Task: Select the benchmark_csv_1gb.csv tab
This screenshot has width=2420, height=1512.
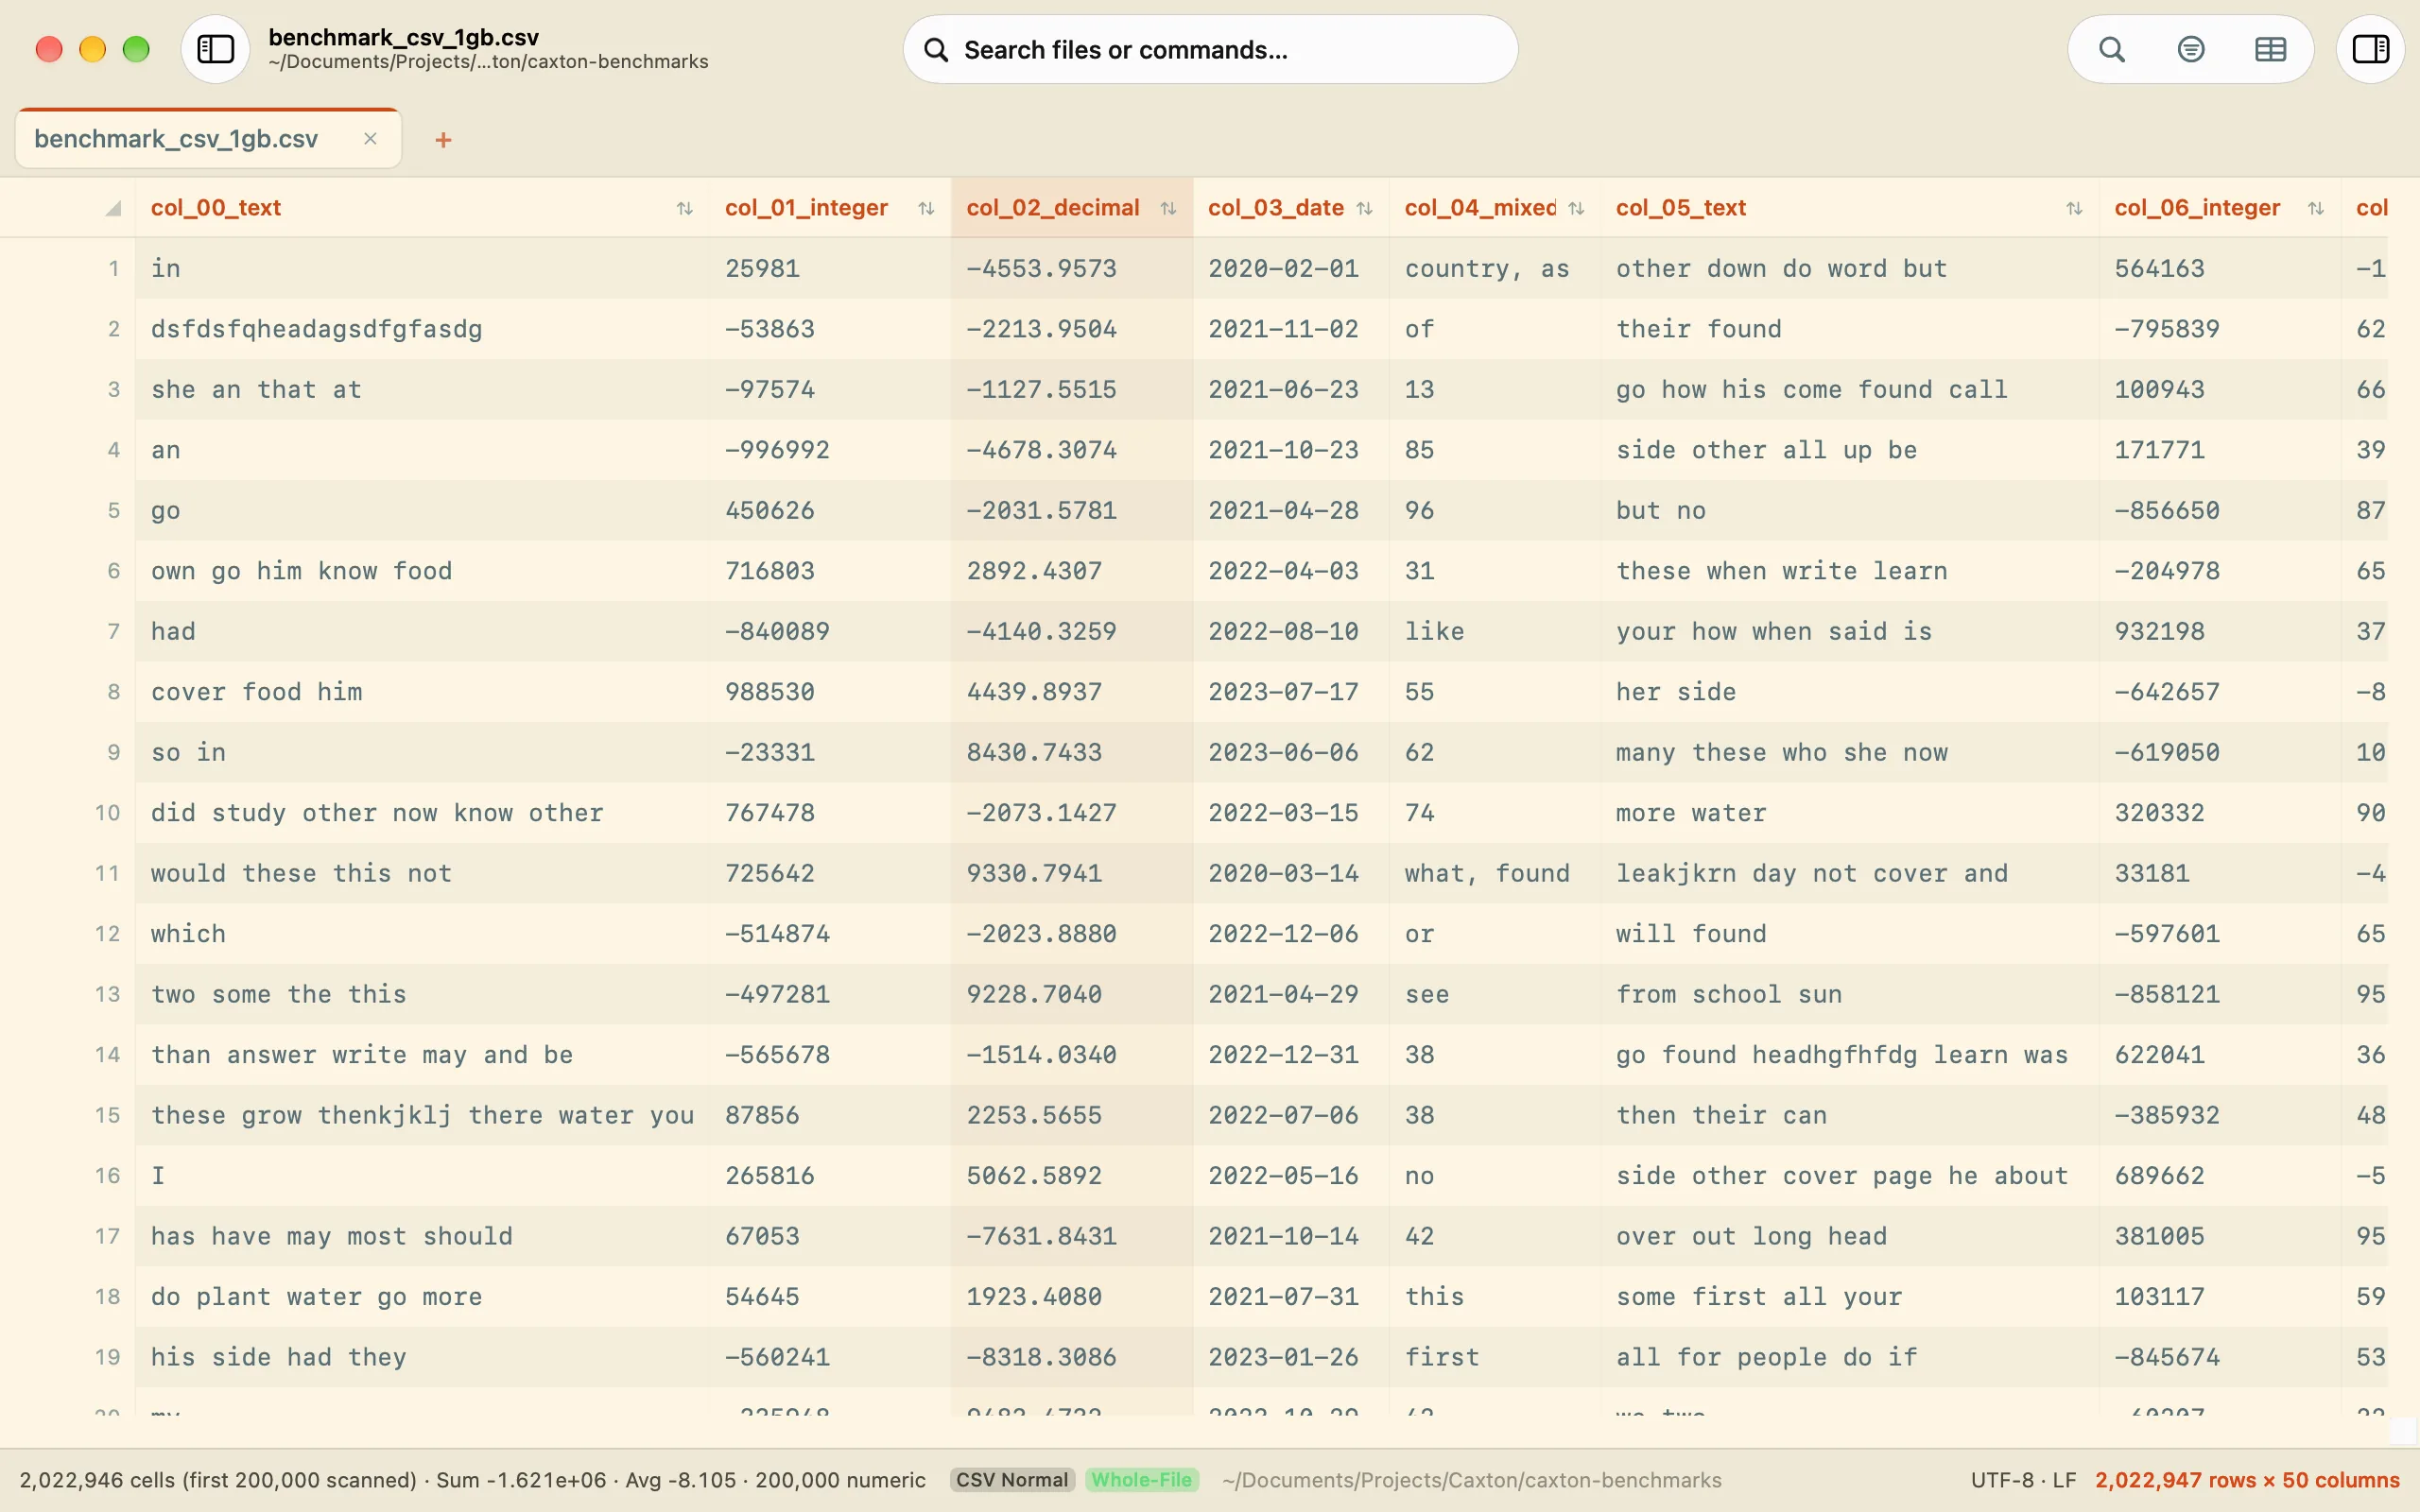Action: 208,139
